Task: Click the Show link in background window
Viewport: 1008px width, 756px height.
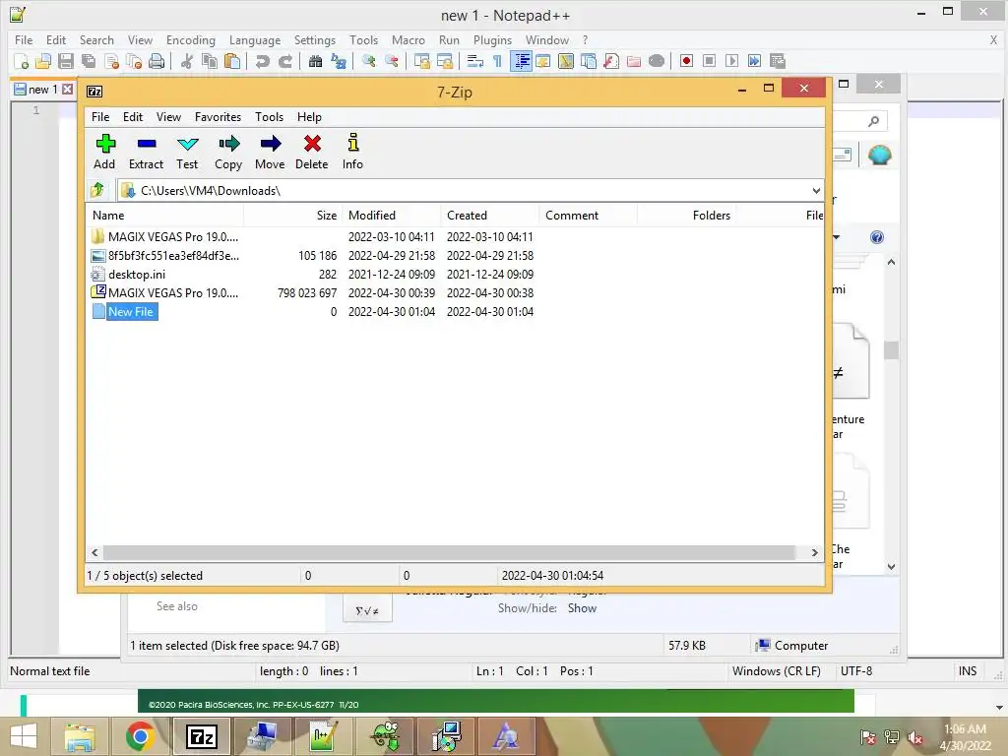Action: coord(582,608)
